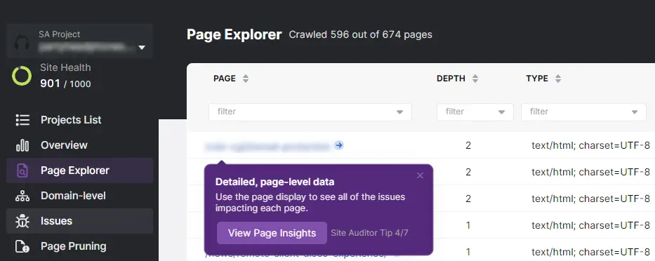Click the Overview bar chart icon
This screenshot has width=655, height=261.
point(22,145)
